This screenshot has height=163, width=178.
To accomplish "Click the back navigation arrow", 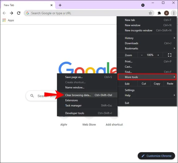I will [4, 13].
